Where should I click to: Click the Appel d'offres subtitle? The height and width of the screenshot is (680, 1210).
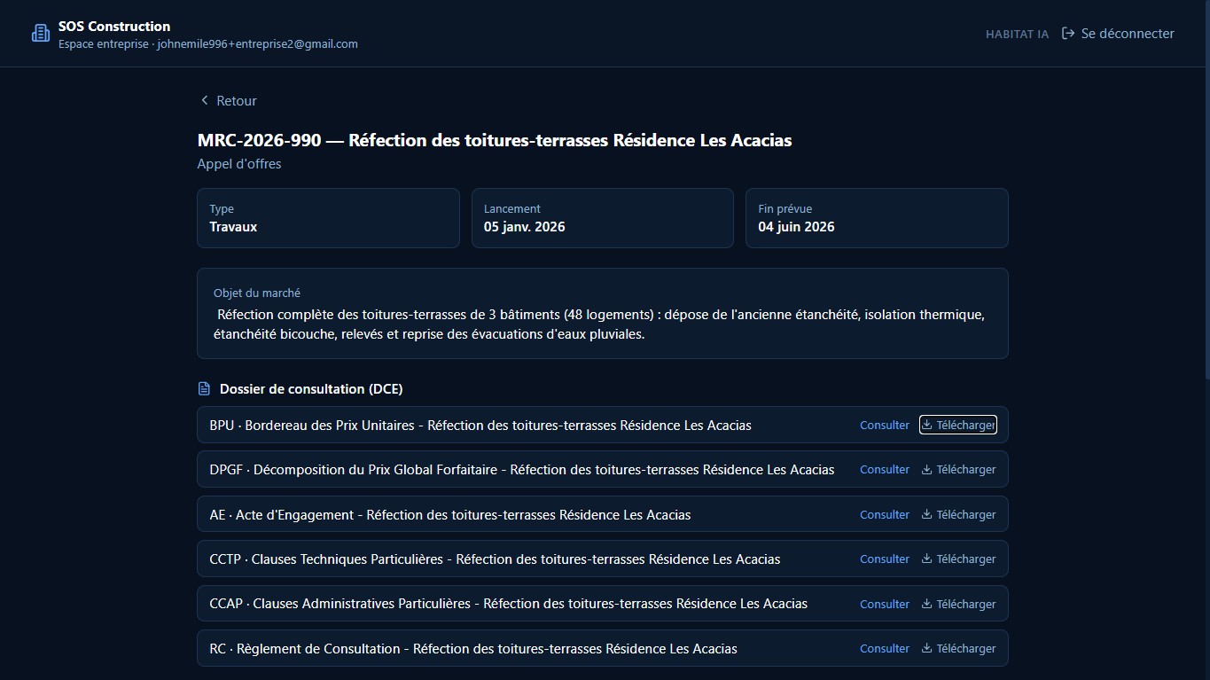pos(239,164)
